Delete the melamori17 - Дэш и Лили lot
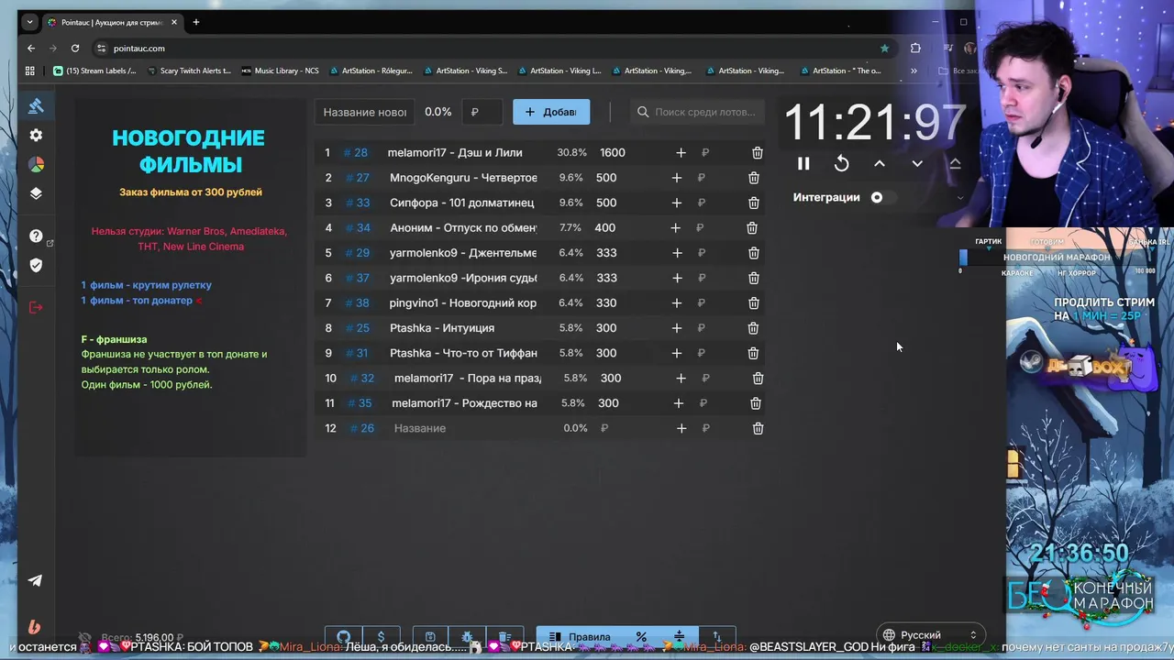1174x660 pixels. (x=757, y=153)
